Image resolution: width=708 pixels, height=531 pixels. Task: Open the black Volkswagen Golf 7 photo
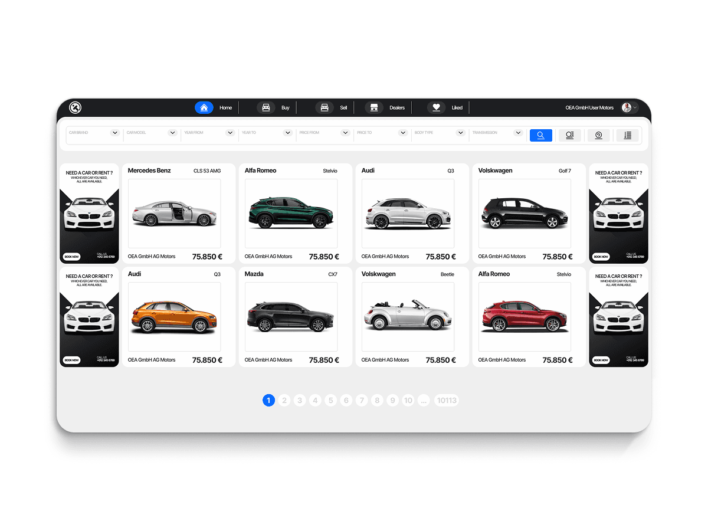click(525, 214)
